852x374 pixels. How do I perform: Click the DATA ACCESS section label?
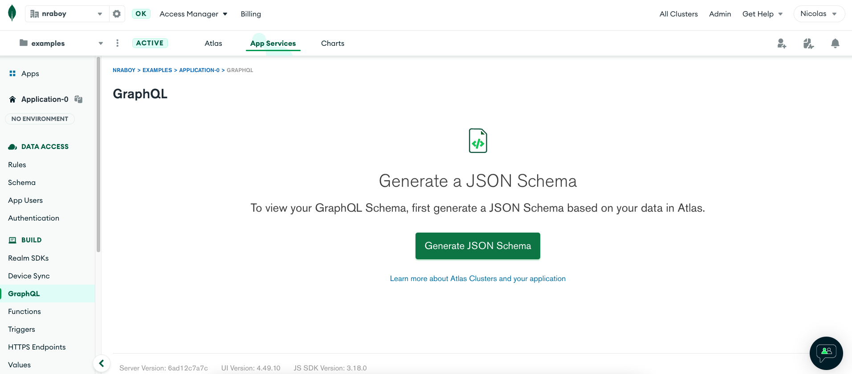pyautogui.click(x=45, y=147)
